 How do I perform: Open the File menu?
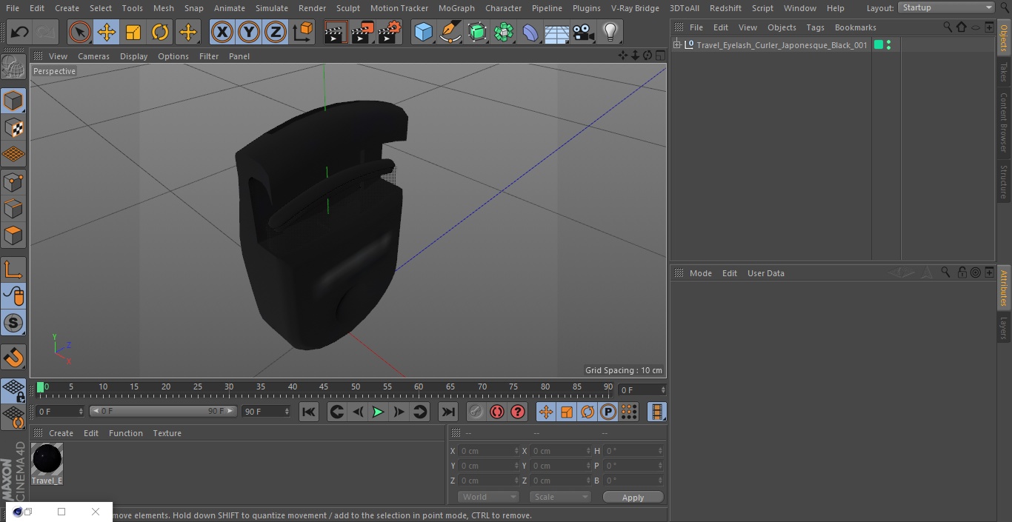13,8
